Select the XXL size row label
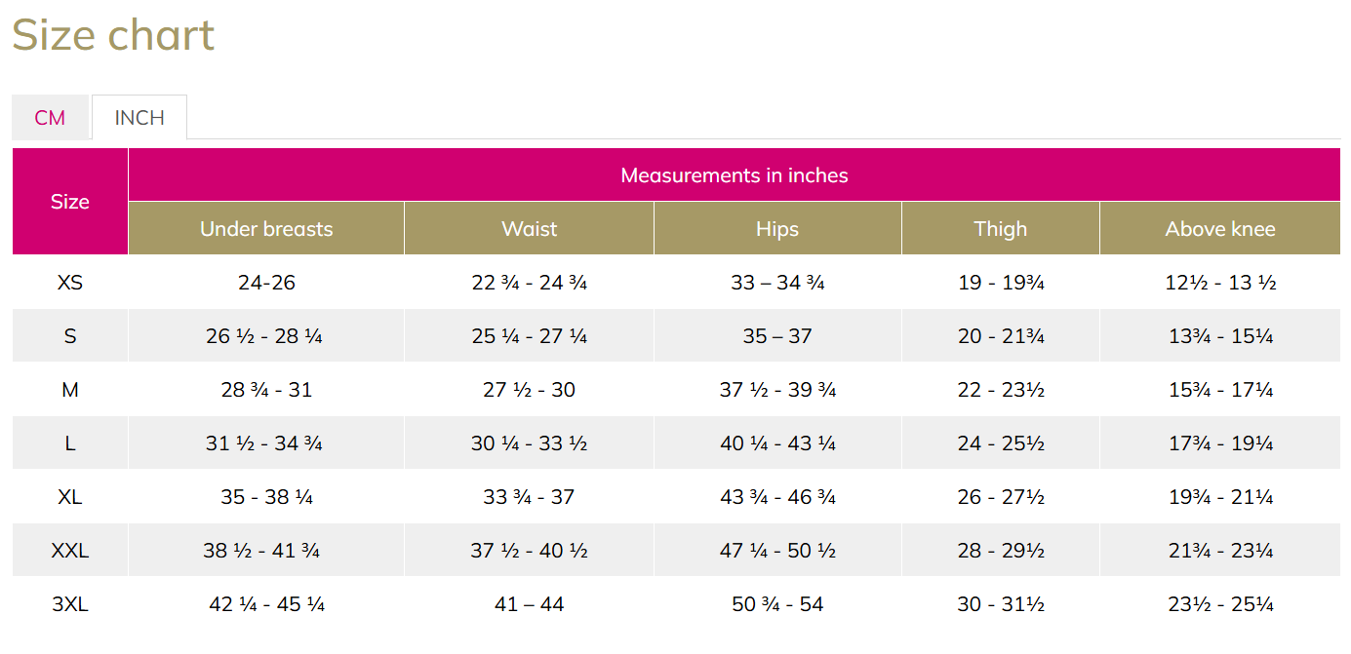The height and width of the screenshot is (654, 1351). click(x=70, y=551)
